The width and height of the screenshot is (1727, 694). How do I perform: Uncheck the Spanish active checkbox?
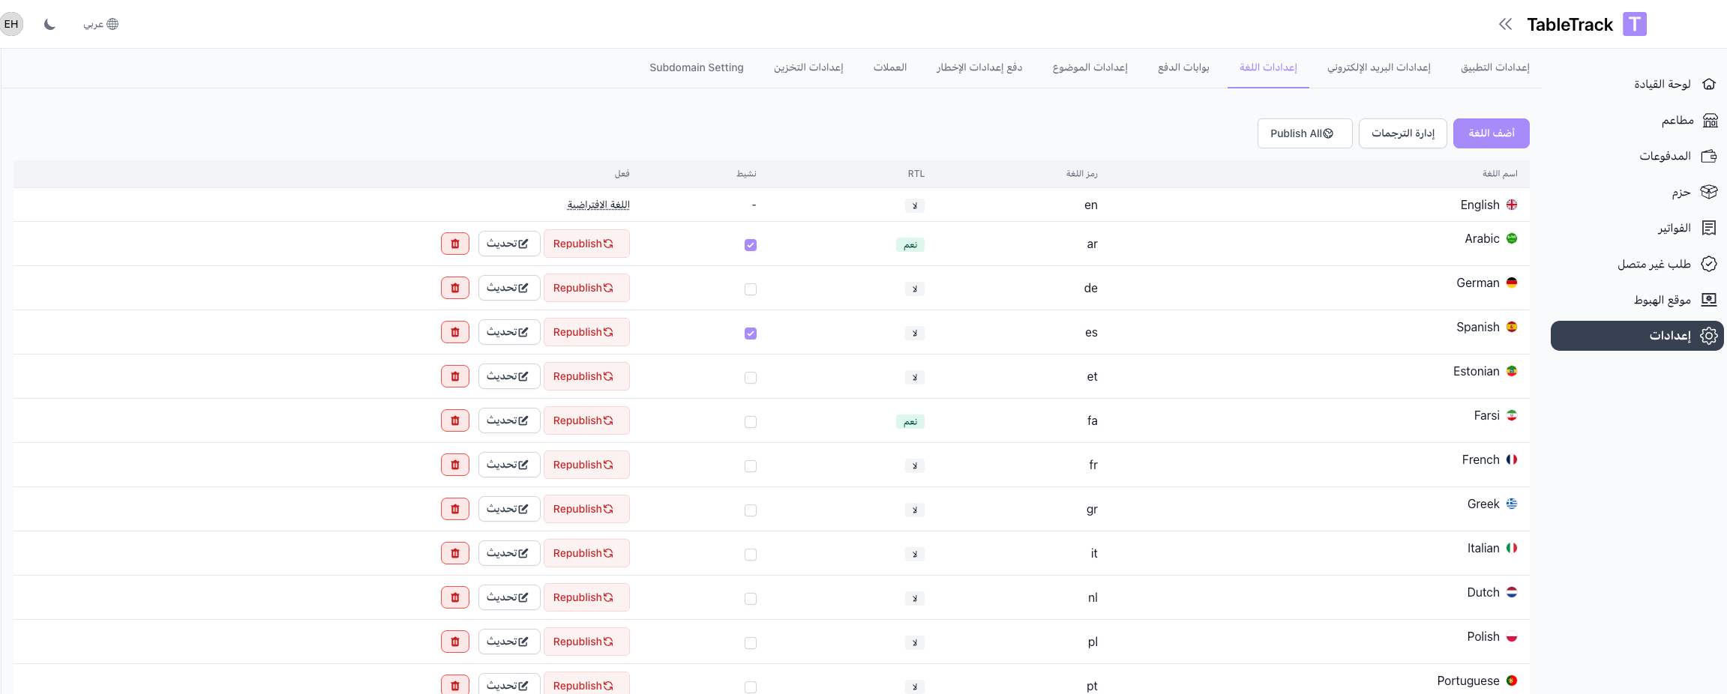(x=751, y=334)
